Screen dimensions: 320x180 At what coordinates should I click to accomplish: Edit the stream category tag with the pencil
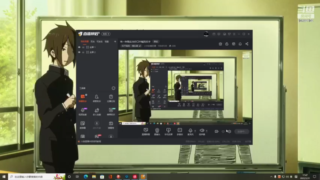140,46
